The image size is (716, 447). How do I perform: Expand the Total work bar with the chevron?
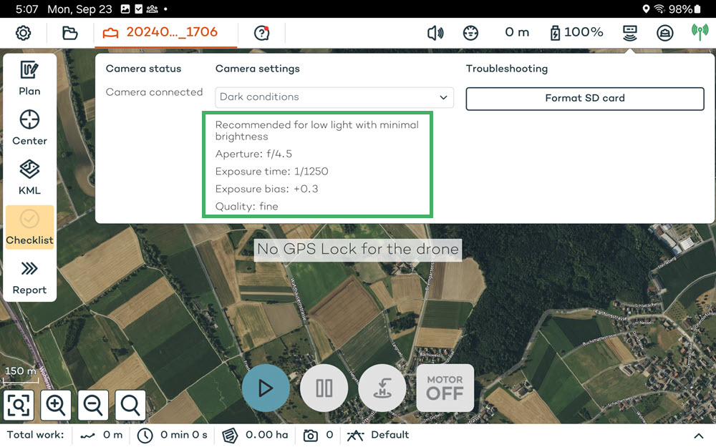pos(700,435)
